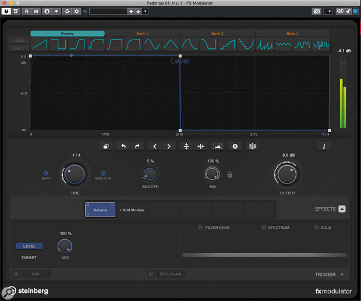Select the square dip curve preset
The image size is (361, 301).
point(58,44)
